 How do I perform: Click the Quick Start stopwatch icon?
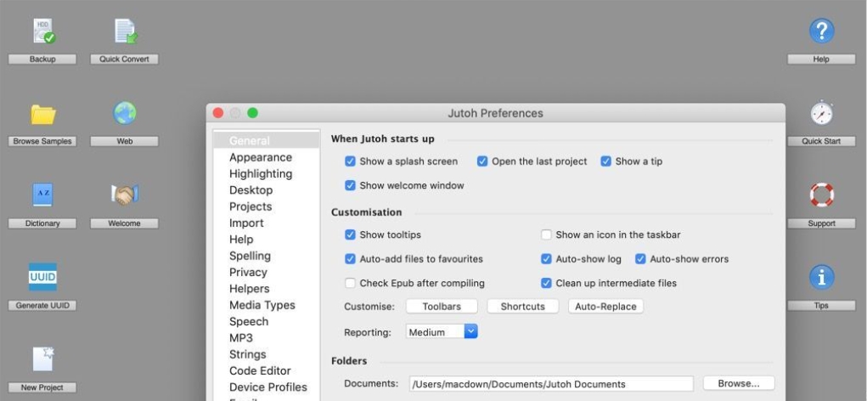tap(822, 113)
